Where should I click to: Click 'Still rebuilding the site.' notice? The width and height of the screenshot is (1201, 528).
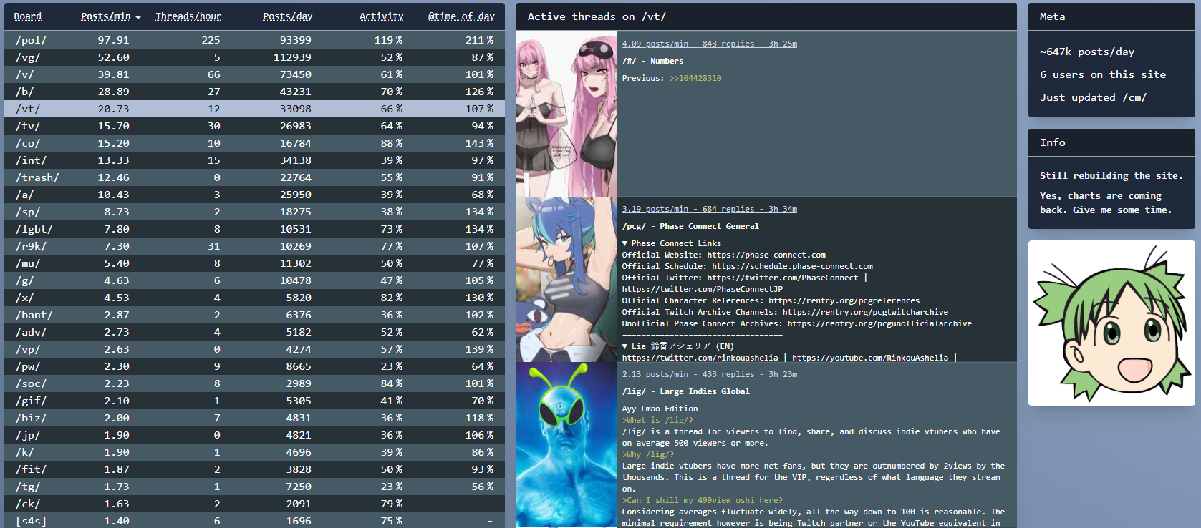[x=1111, y=175]
